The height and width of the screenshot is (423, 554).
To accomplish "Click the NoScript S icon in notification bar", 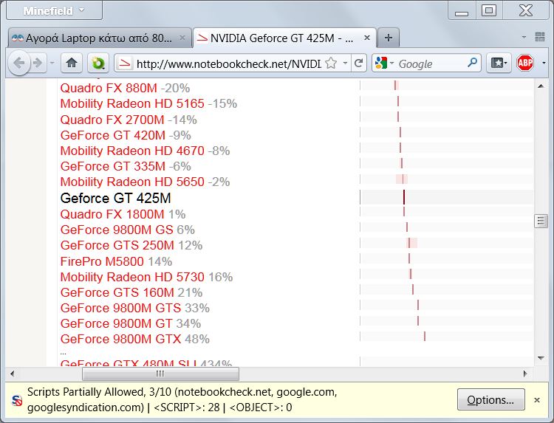I will click(x=17, y=400).
